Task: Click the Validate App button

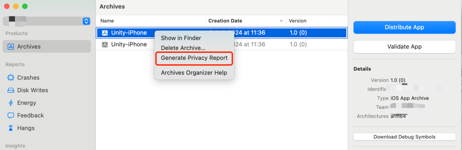Action: (x=404, y=47)
